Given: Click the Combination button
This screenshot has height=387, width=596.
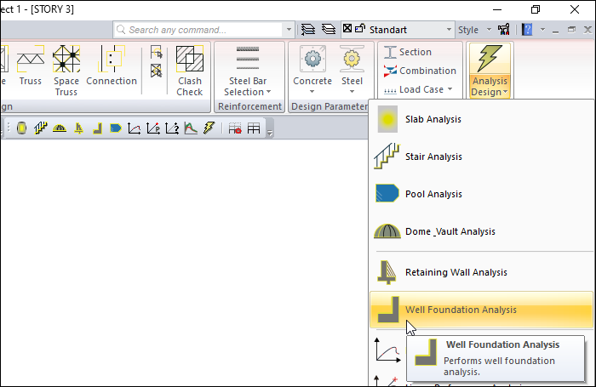Looking at the screenshot, I should (x=419, y=71).
